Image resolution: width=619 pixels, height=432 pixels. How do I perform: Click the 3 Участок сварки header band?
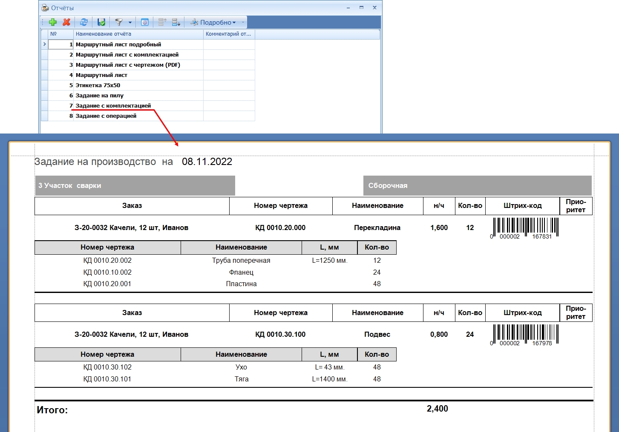point(135,186)
